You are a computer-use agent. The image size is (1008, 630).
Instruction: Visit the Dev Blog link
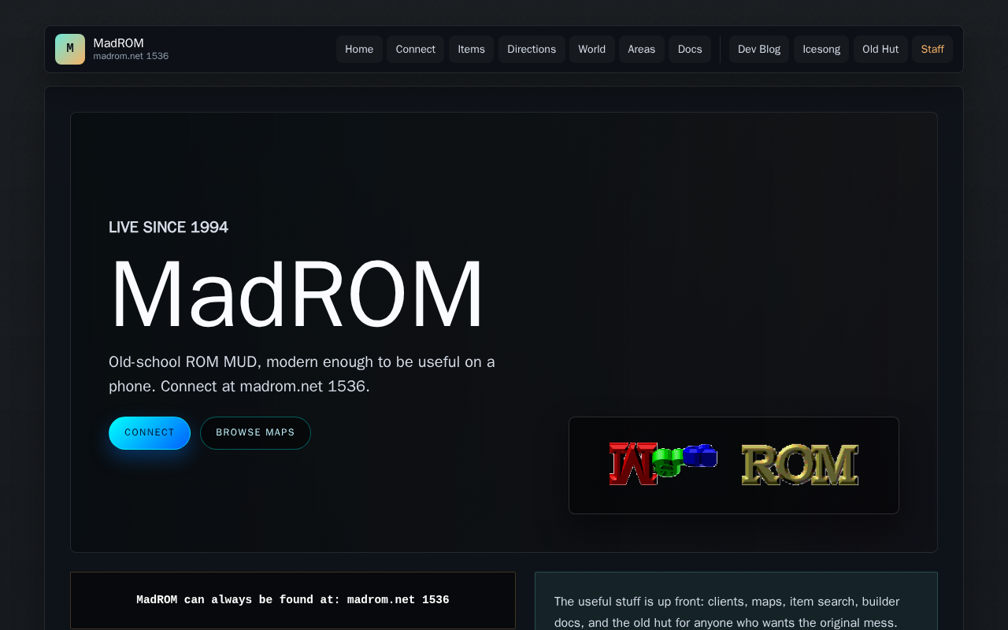pyautogui.click(x=759, y=49)
